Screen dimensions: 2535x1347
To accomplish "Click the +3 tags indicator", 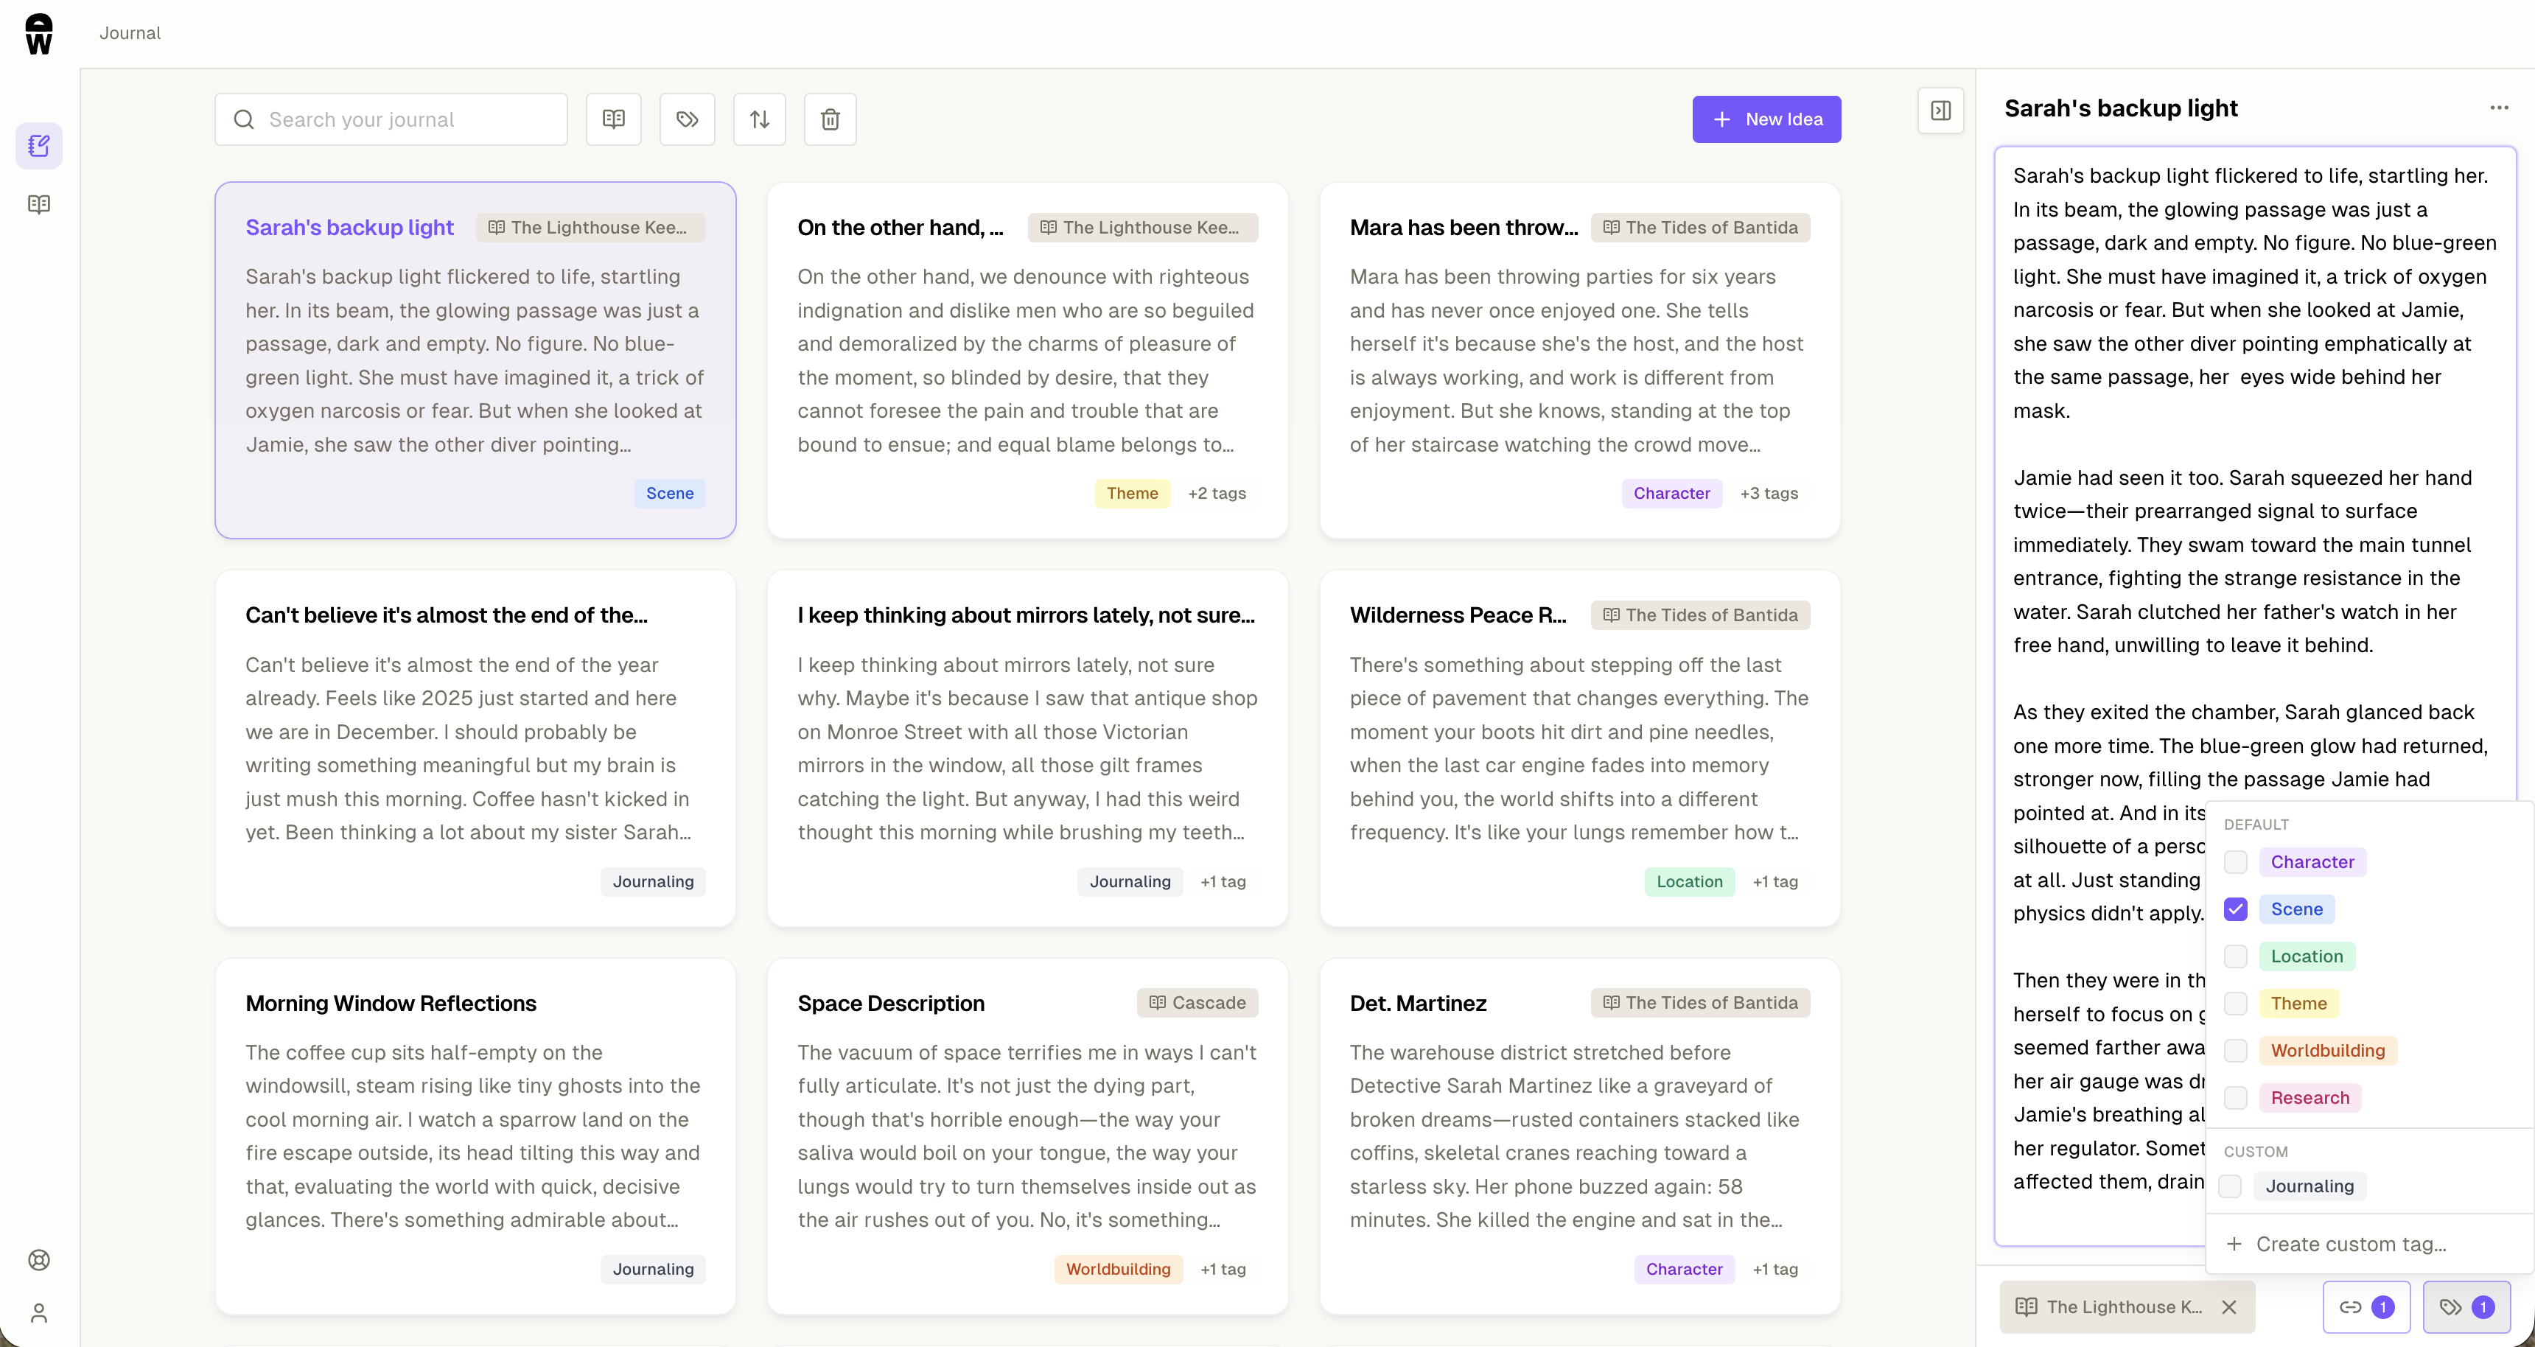I will [1769, 493].
